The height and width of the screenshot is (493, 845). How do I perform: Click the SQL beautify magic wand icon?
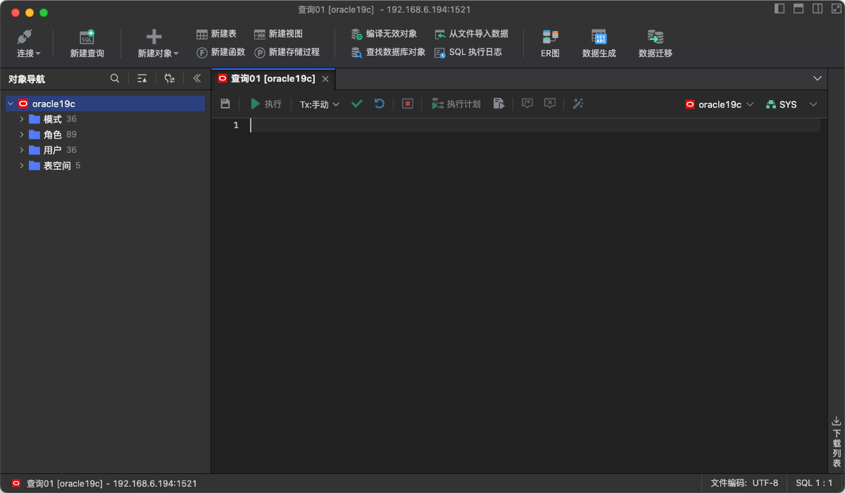[x=577, y=104]
